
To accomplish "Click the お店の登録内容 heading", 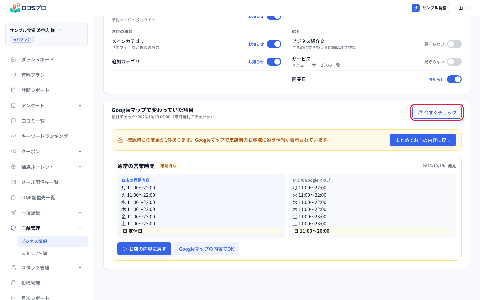I will [x=135, y=180].
